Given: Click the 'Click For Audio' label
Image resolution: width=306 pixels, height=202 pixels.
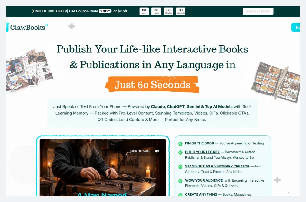Looking at the screenshot, I should pos(140,151).
